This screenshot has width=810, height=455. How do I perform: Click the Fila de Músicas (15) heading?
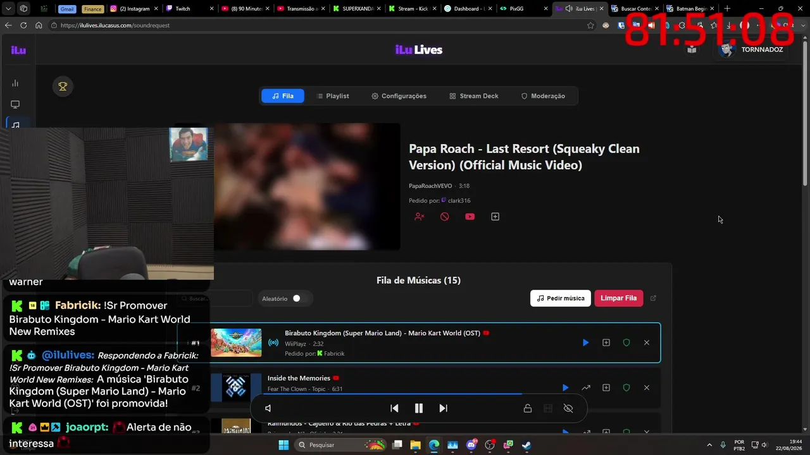point(418,281)
